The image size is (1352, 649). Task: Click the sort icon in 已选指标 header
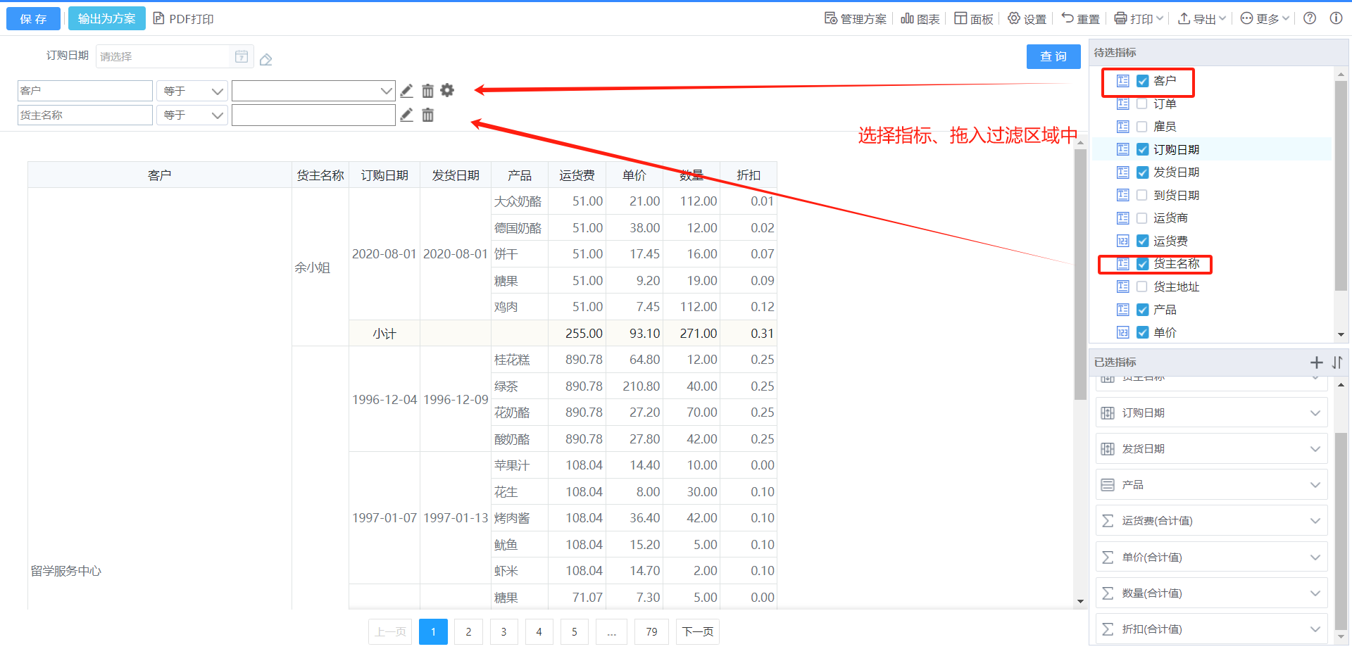[1337, 363]
